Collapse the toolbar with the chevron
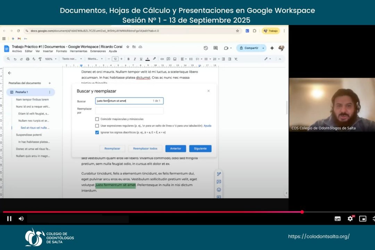Viewport: 375px width, 250px height. click(280, 59)
